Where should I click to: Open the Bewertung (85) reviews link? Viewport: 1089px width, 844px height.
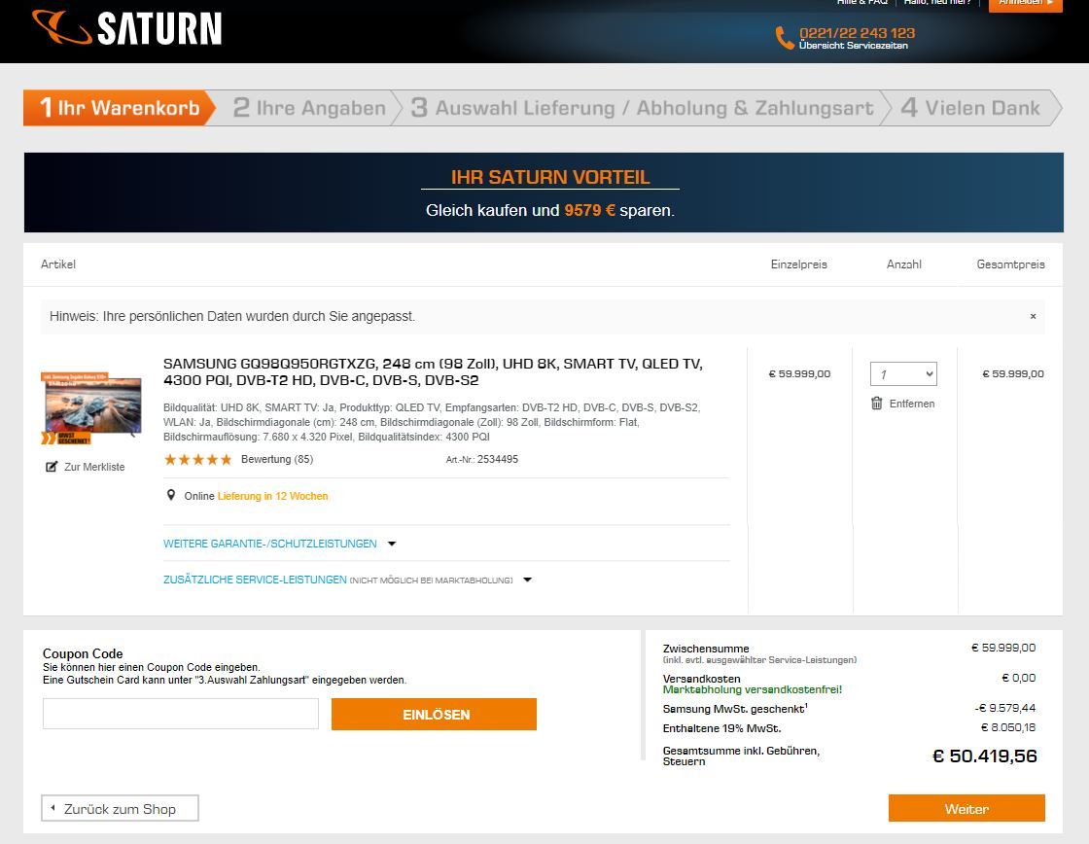click(277, 459)
